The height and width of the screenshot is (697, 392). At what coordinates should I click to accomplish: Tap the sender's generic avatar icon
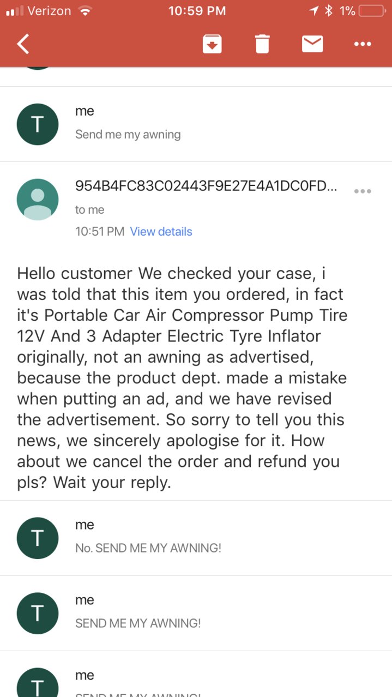pyautogui.click(x=38, y=200)
